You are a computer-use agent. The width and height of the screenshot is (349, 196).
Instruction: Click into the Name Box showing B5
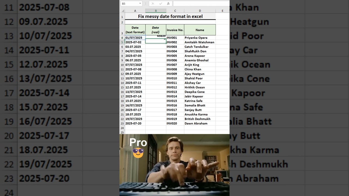tap(130, 4)
